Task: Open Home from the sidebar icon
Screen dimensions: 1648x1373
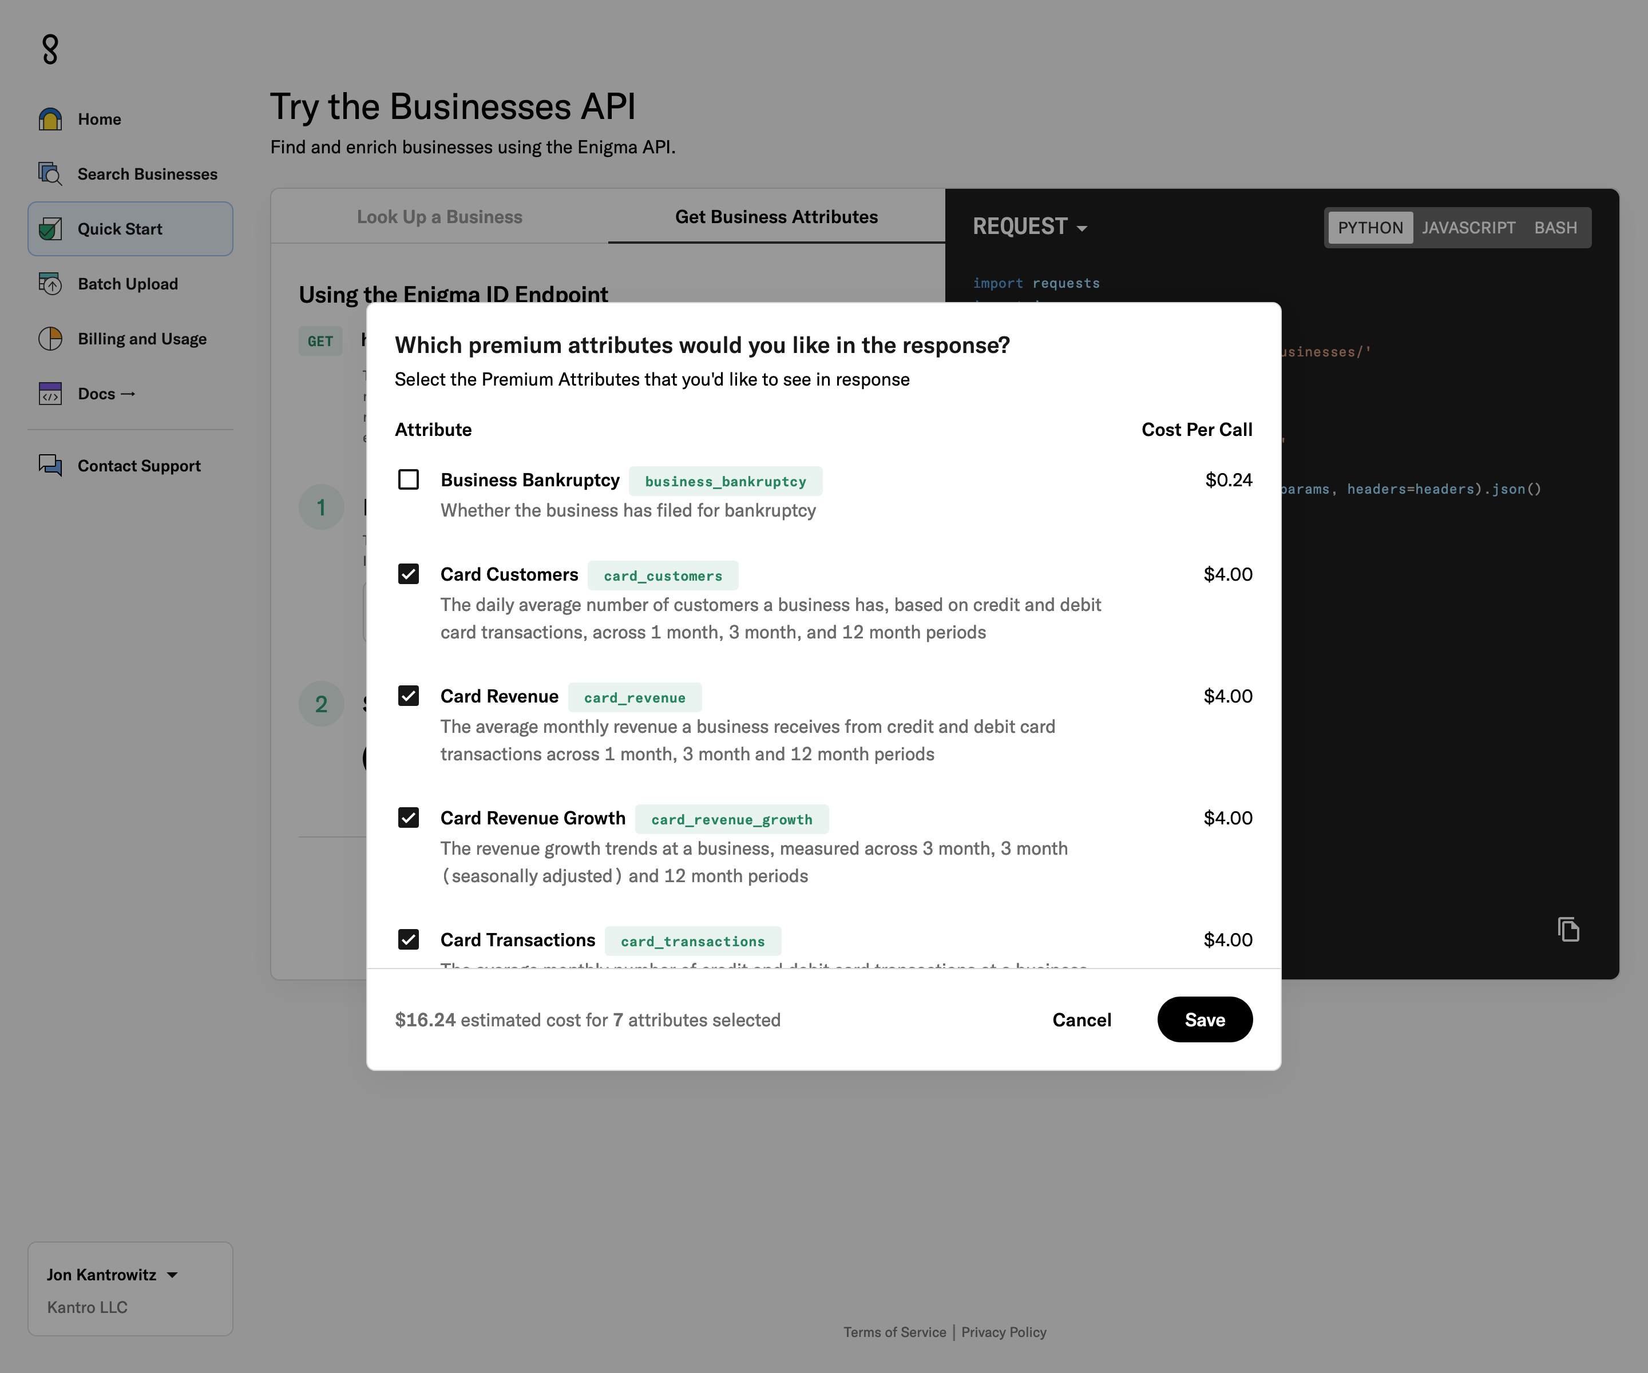Action: pos(50,119)
